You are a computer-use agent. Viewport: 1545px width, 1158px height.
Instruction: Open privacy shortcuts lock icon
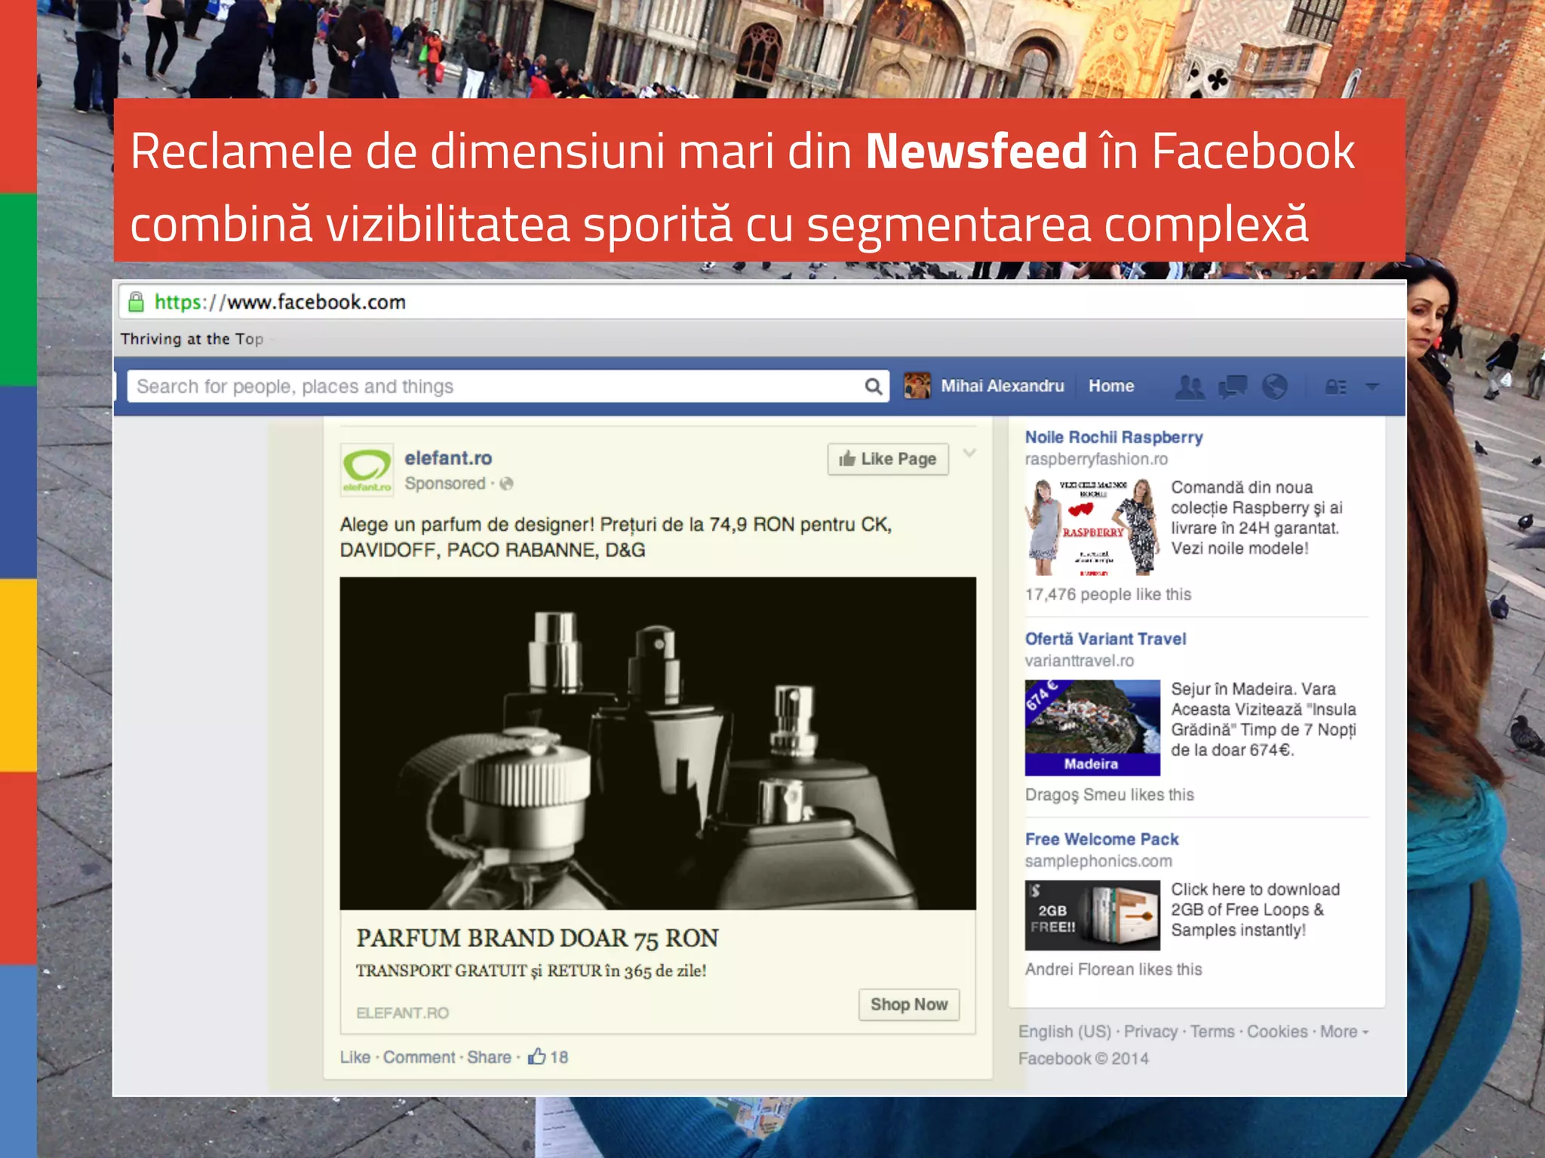click(x=1335, y=387)
